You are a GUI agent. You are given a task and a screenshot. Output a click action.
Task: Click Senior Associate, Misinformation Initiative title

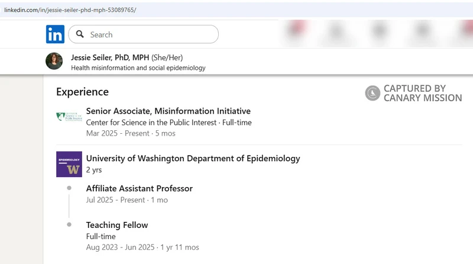coord(169,111)
